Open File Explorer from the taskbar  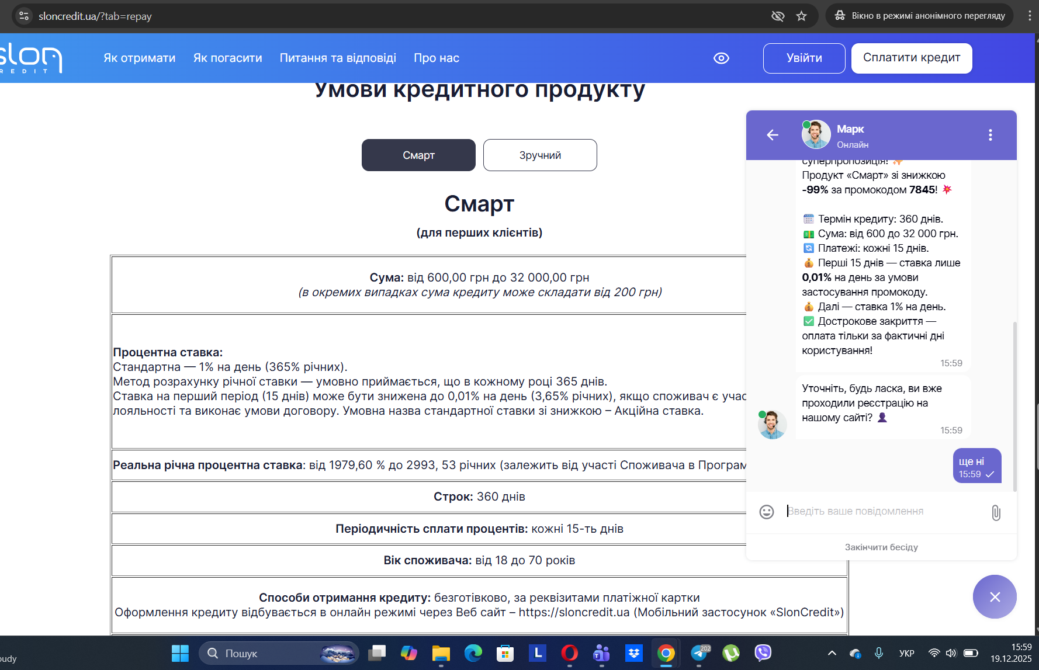(441, 653)
